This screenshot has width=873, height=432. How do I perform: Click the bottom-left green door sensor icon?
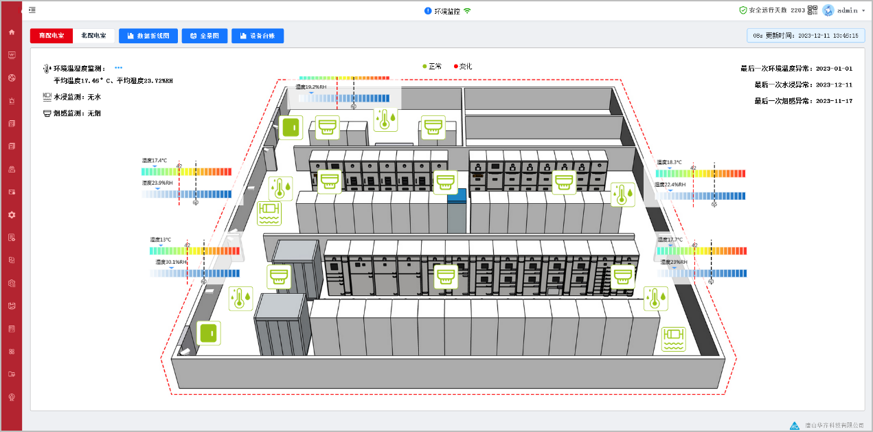click(209, 333)
